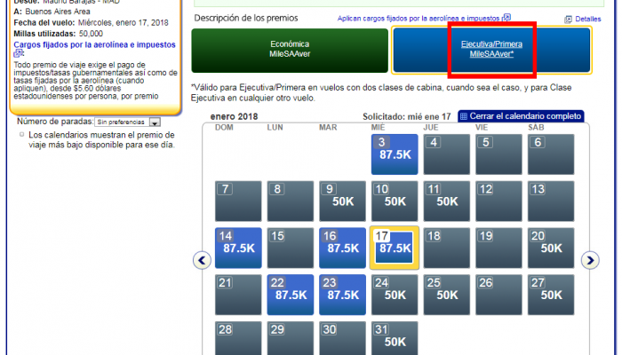Click 'Descripción de los premios' heading
622x355 pixels.
(x=246, y=19)
